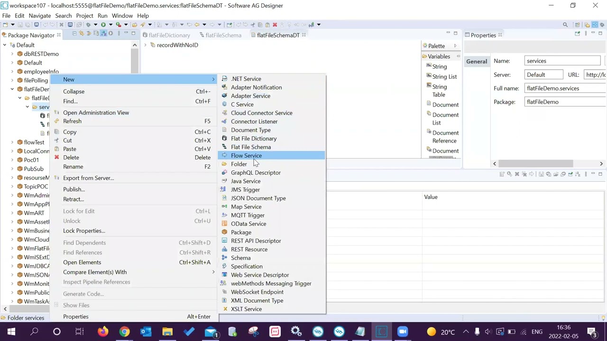The width and height of the screenshot is (607, 341).
Task: Open the General properties section
Action: pyautogui.click(x=477, y=61)
